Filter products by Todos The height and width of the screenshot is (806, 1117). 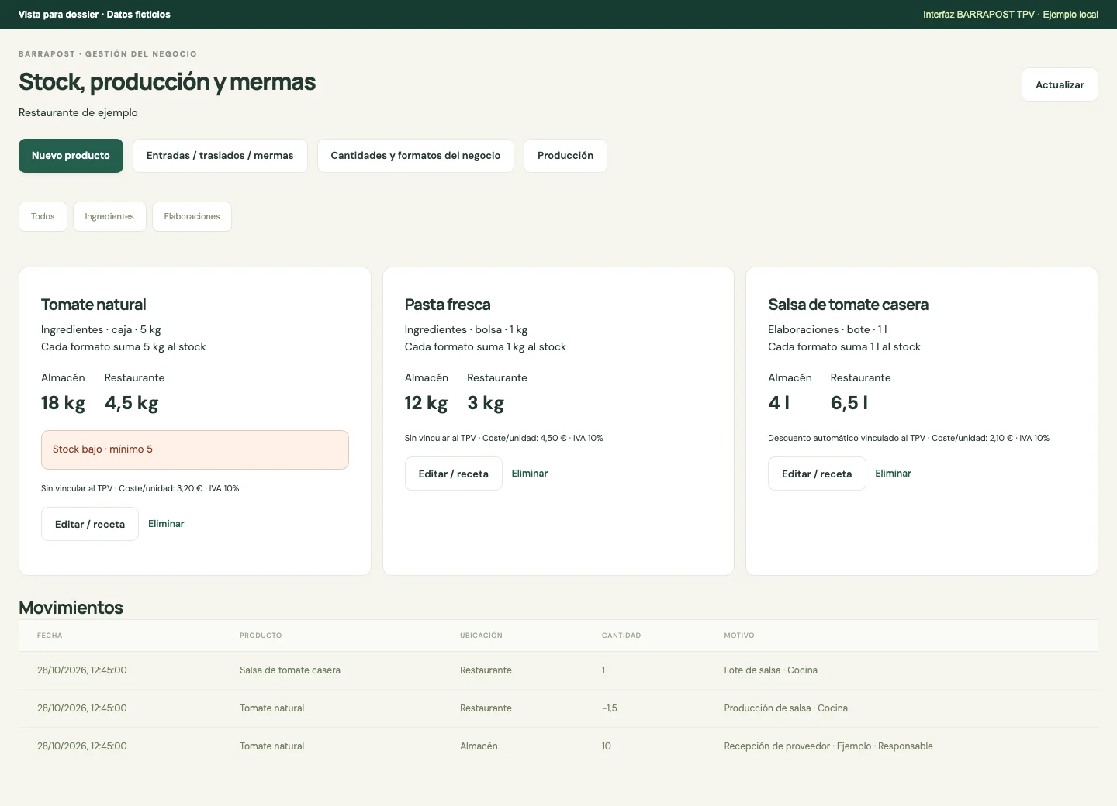tap(43, 216)
